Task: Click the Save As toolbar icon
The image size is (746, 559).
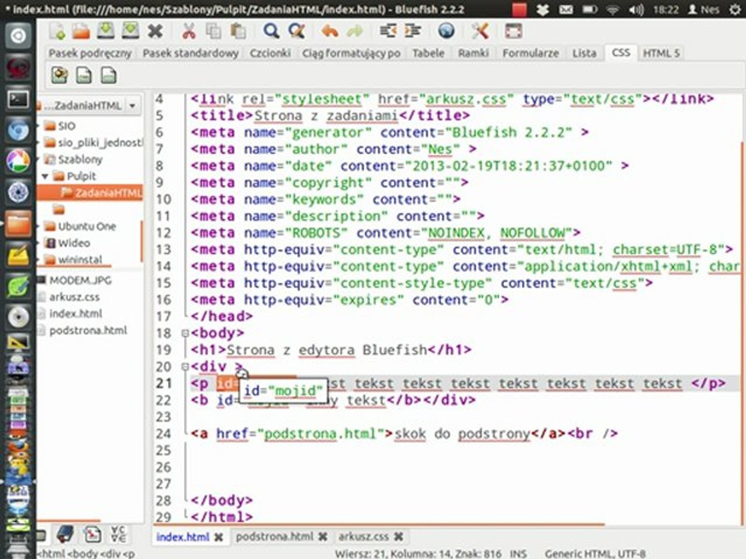Action: (x=130, y=32)
